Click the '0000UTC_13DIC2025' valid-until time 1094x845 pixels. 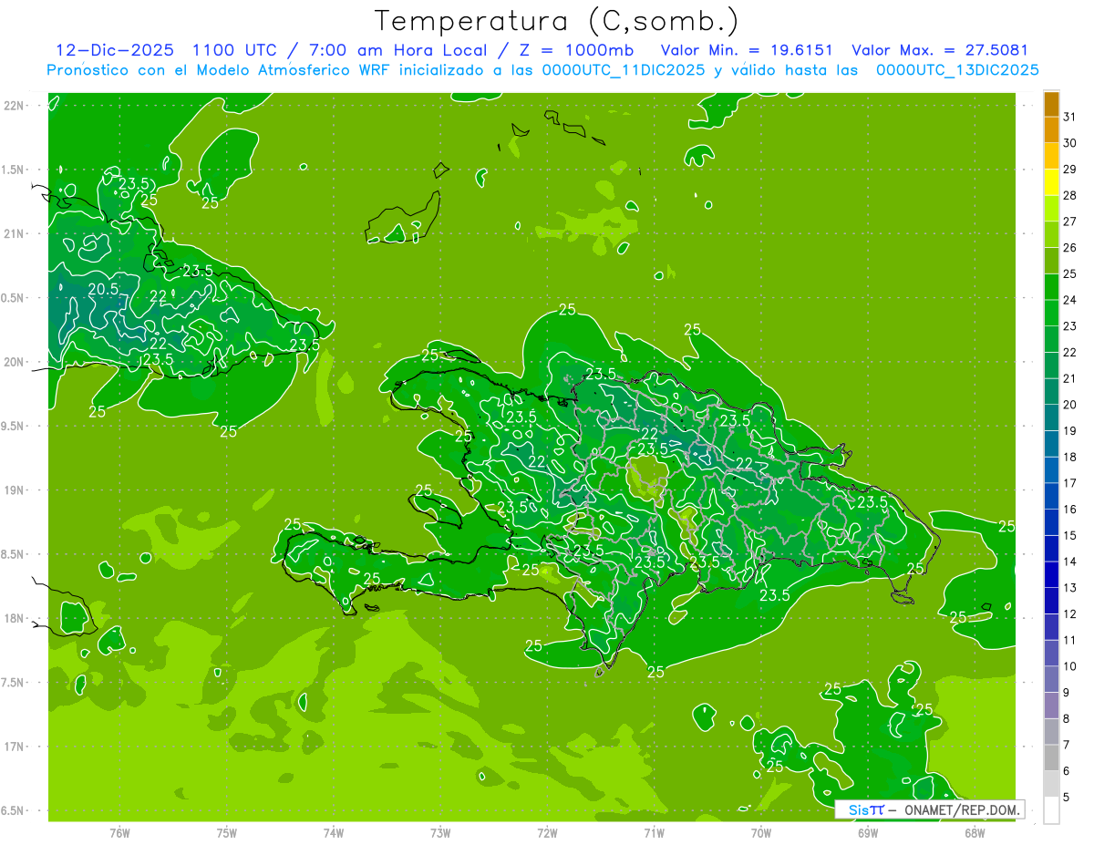pos(957,70)
